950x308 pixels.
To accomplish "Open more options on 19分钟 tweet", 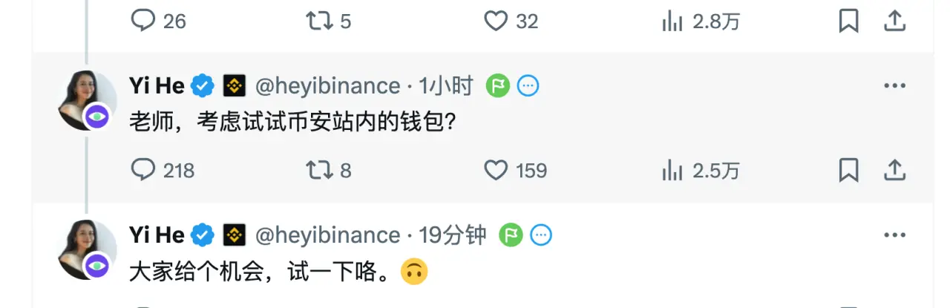I will [895, 235].
